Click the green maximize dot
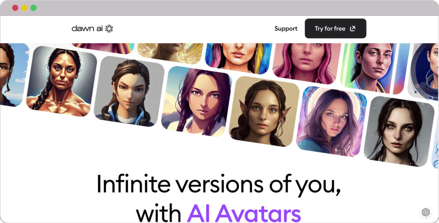The width and height of the screenshot is (439, 223). 33,8
